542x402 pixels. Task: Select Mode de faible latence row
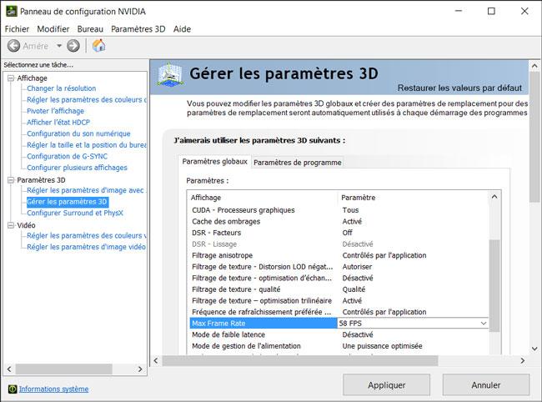(x=339, y=334)
